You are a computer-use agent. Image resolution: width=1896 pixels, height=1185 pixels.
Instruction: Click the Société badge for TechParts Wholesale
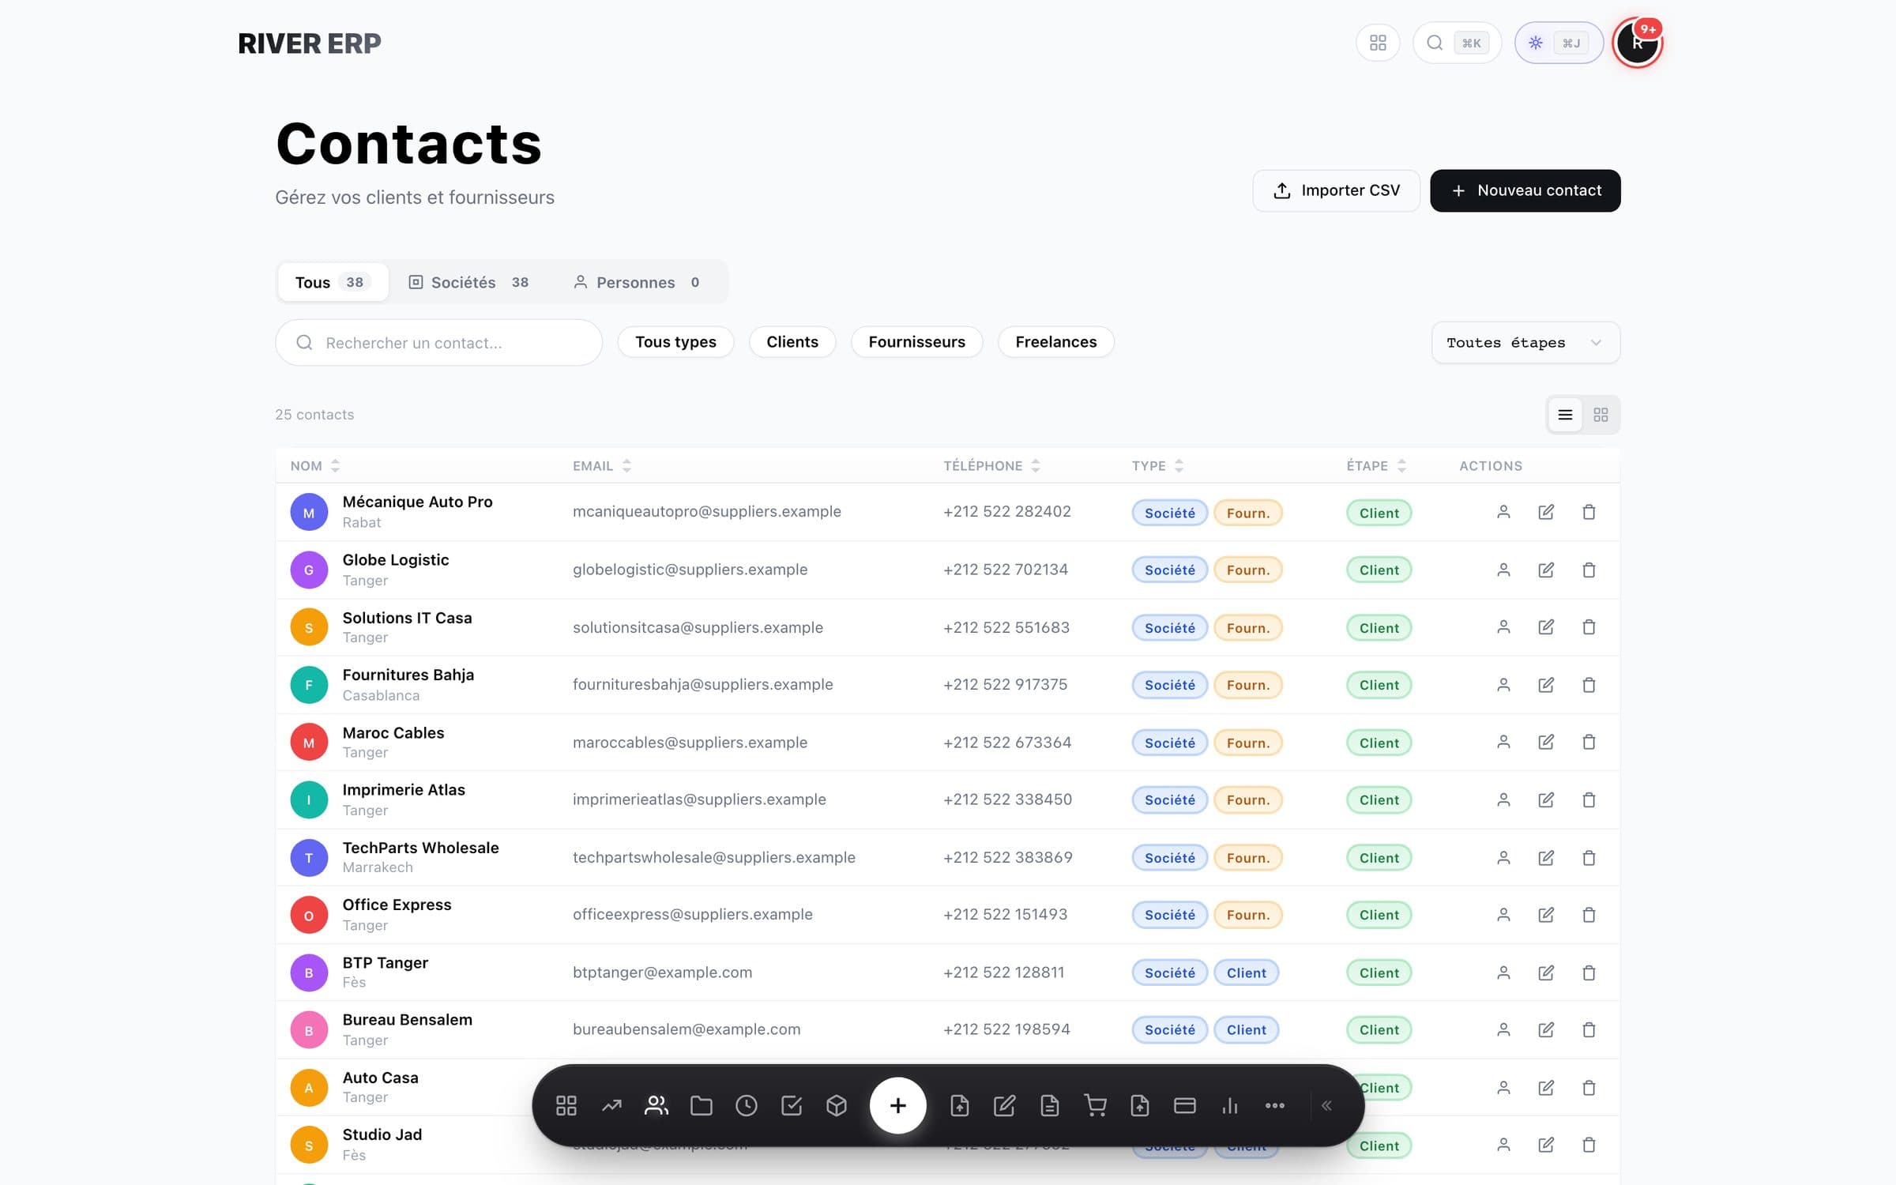click(x=1169, y=858)
